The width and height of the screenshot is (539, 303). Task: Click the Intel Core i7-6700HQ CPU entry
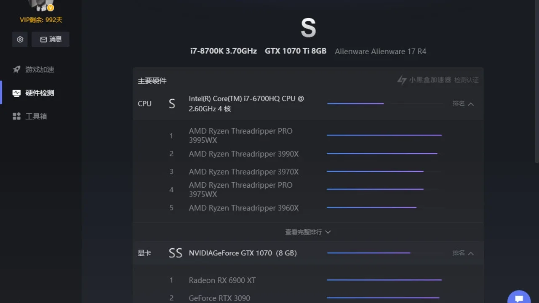(246, 104)
